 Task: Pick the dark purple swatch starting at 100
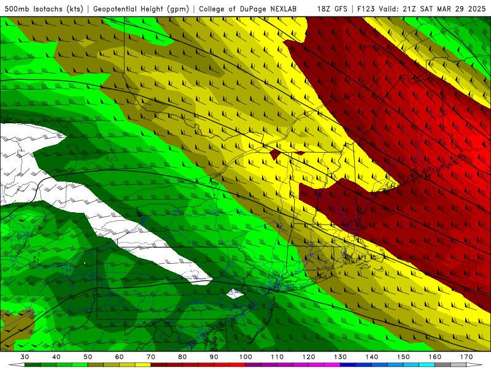click(x=253, y=365)
